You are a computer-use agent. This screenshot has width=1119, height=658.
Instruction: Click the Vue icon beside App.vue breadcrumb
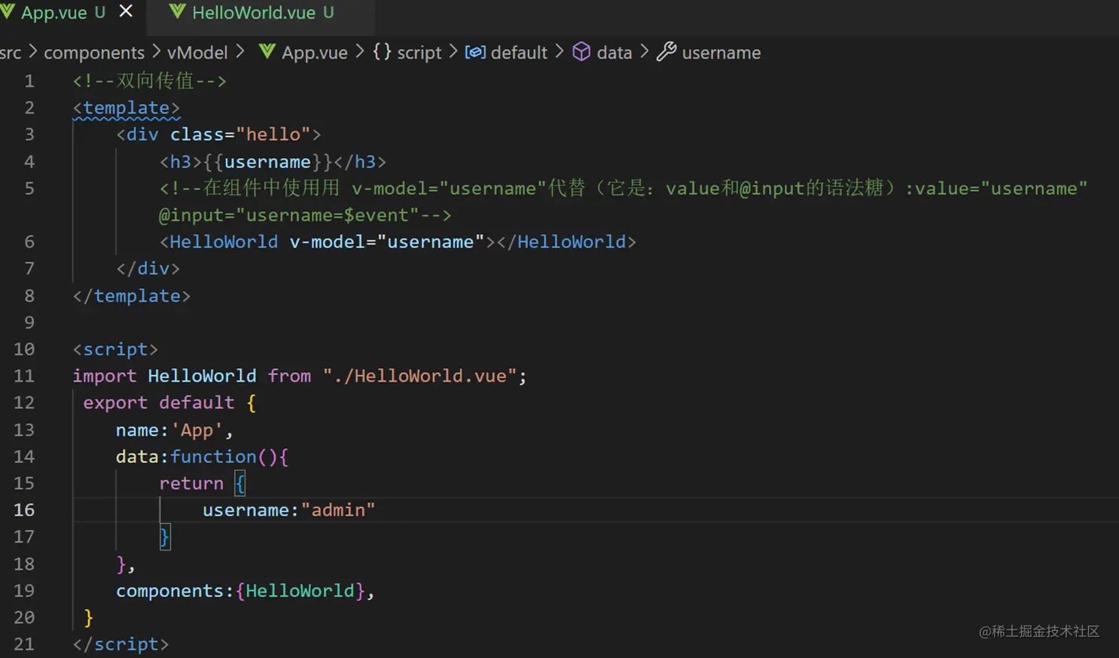(x=267, y=51)
